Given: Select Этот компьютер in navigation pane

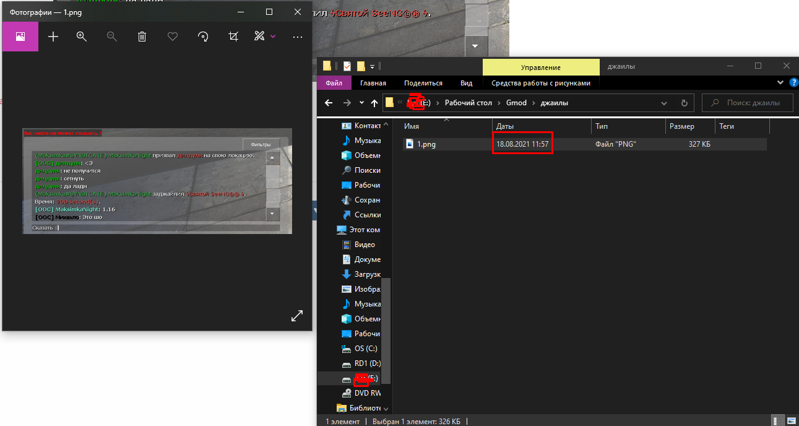Looking at the screenshot, I should [x=359, y=230].
